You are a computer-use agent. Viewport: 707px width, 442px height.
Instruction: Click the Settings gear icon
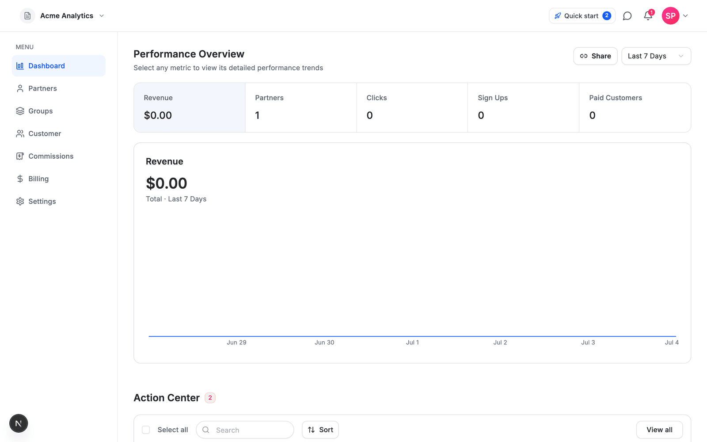20,201
